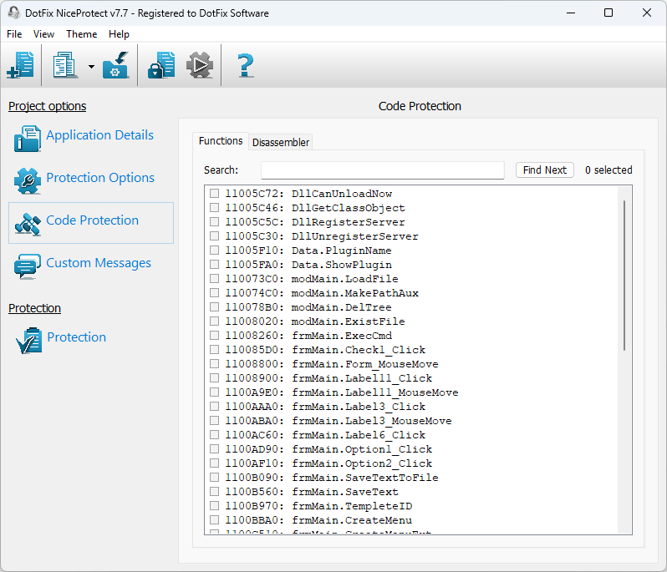Open the Protection page link
This screenshot has width=667, height=572.
(x=77, y=337)
